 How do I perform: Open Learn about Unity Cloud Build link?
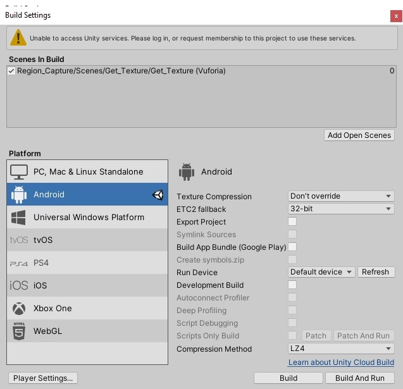[341, 362]
